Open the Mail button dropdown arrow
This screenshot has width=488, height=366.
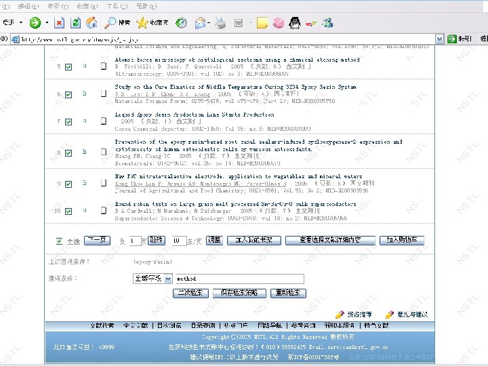click(x=209, y=23)
